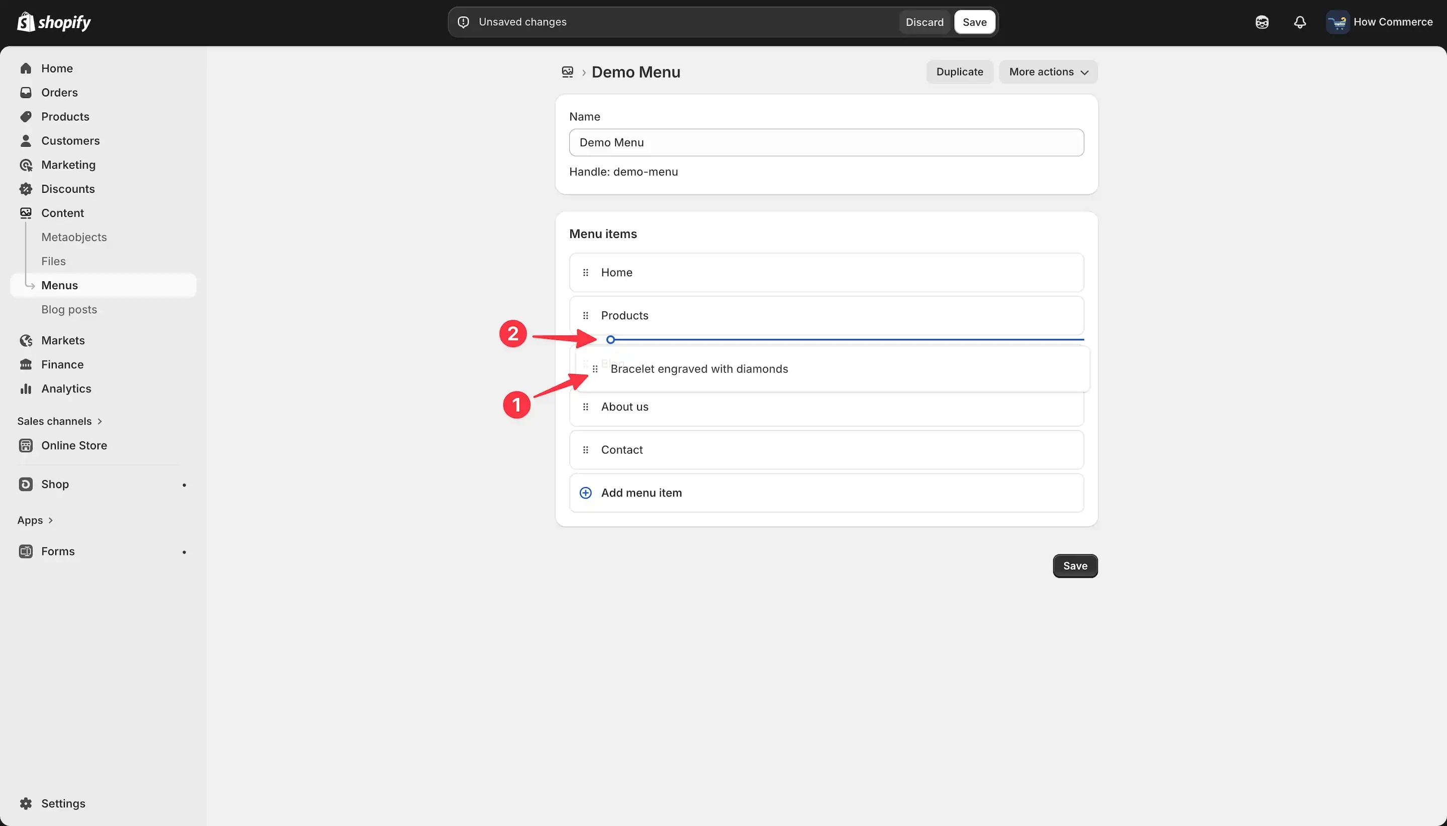The width and height of the screenshot is (1447, 826).
Task: Click the unsaved changes alert icon
Action: 463,22
